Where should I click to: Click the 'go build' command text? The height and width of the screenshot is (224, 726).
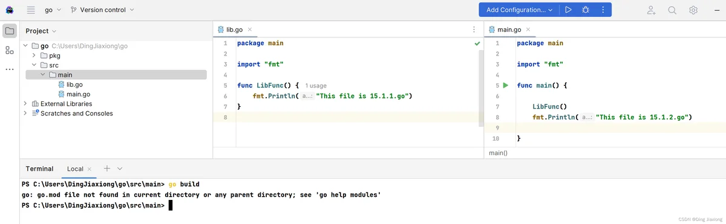[184, 184]
